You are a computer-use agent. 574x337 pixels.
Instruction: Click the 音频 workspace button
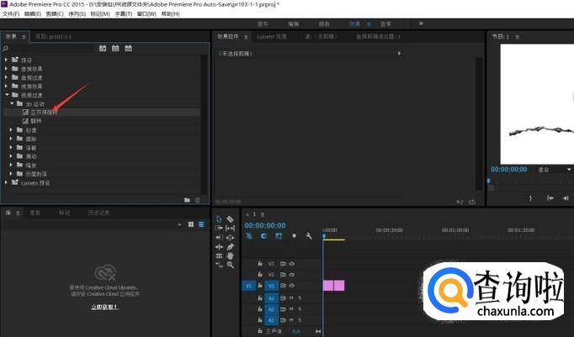[385, 24]
